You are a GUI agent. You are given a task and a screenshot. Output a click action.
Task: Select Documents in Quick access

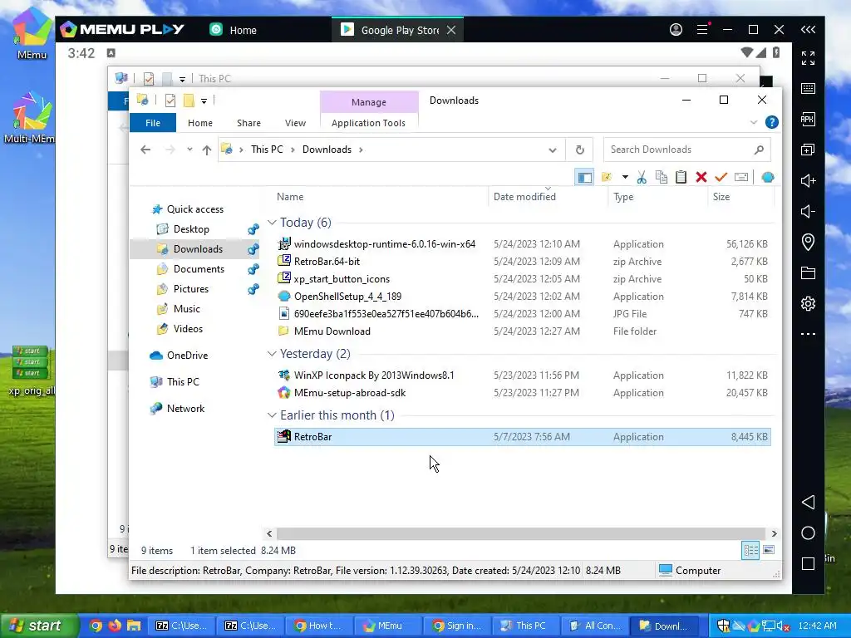pyautogui.click(x=199, y=269)
